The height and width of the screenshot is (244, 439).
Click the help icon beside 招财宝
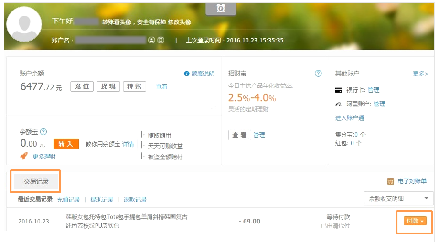coord(318,74)
